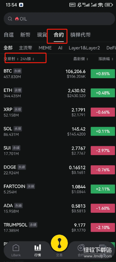Sort by 交易對 arrows
Image resolution: width=116 pixels, height=262 pixels.
click(18, 59)
